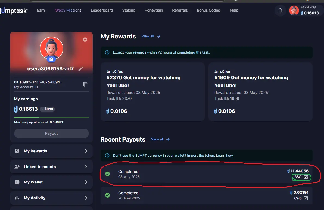Screen dimensions: 324x210
Task: Click arrow next to Recent Payouts View all
Action: tap(168, 139)
